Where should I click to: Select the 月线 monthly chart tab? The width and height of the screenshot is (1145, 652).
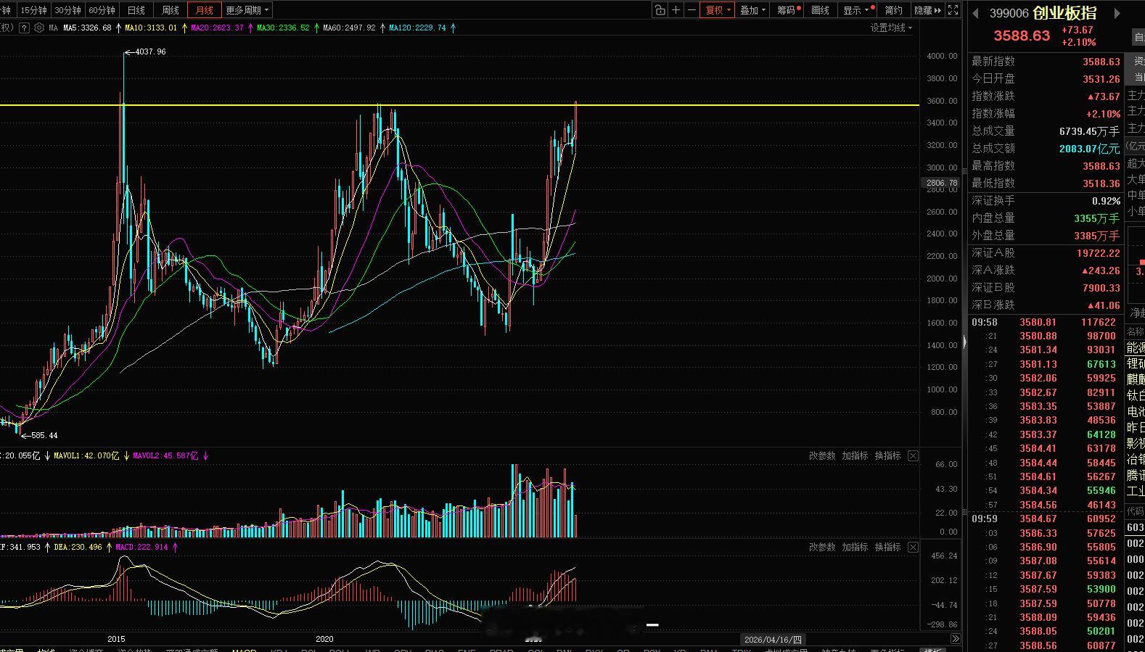[204, 10]
